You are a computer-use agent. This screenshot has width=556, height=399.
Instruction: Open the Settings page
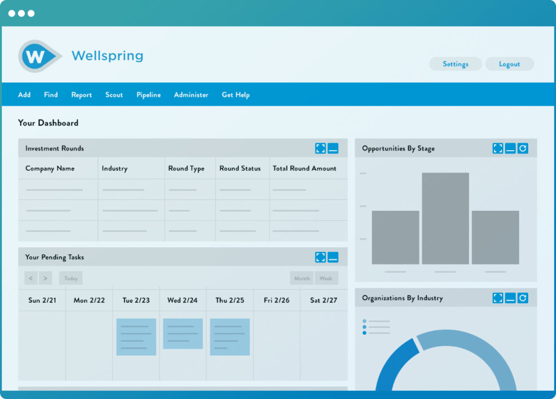[455, 64]
